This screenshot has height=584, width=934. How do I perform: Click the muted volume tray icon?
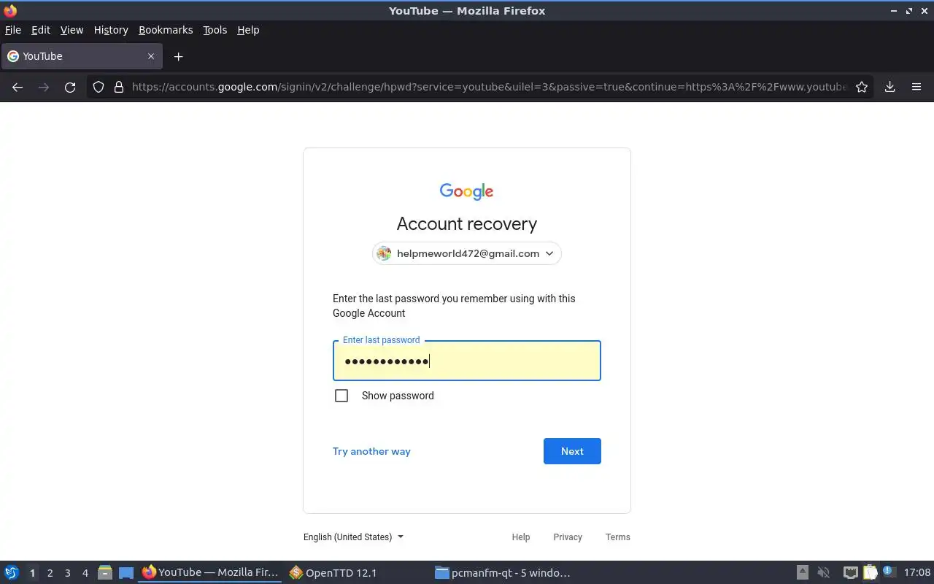tap(824, 572)
